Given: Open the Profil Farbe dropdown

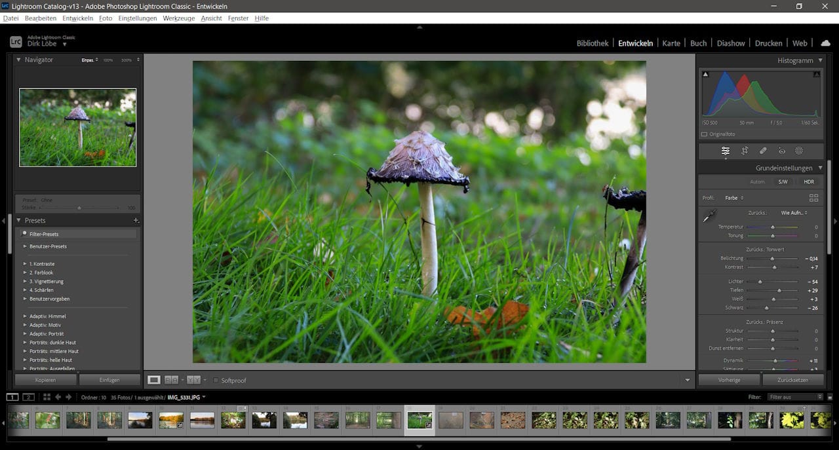Looking at the screenshot, I should [x=733, y=197].
